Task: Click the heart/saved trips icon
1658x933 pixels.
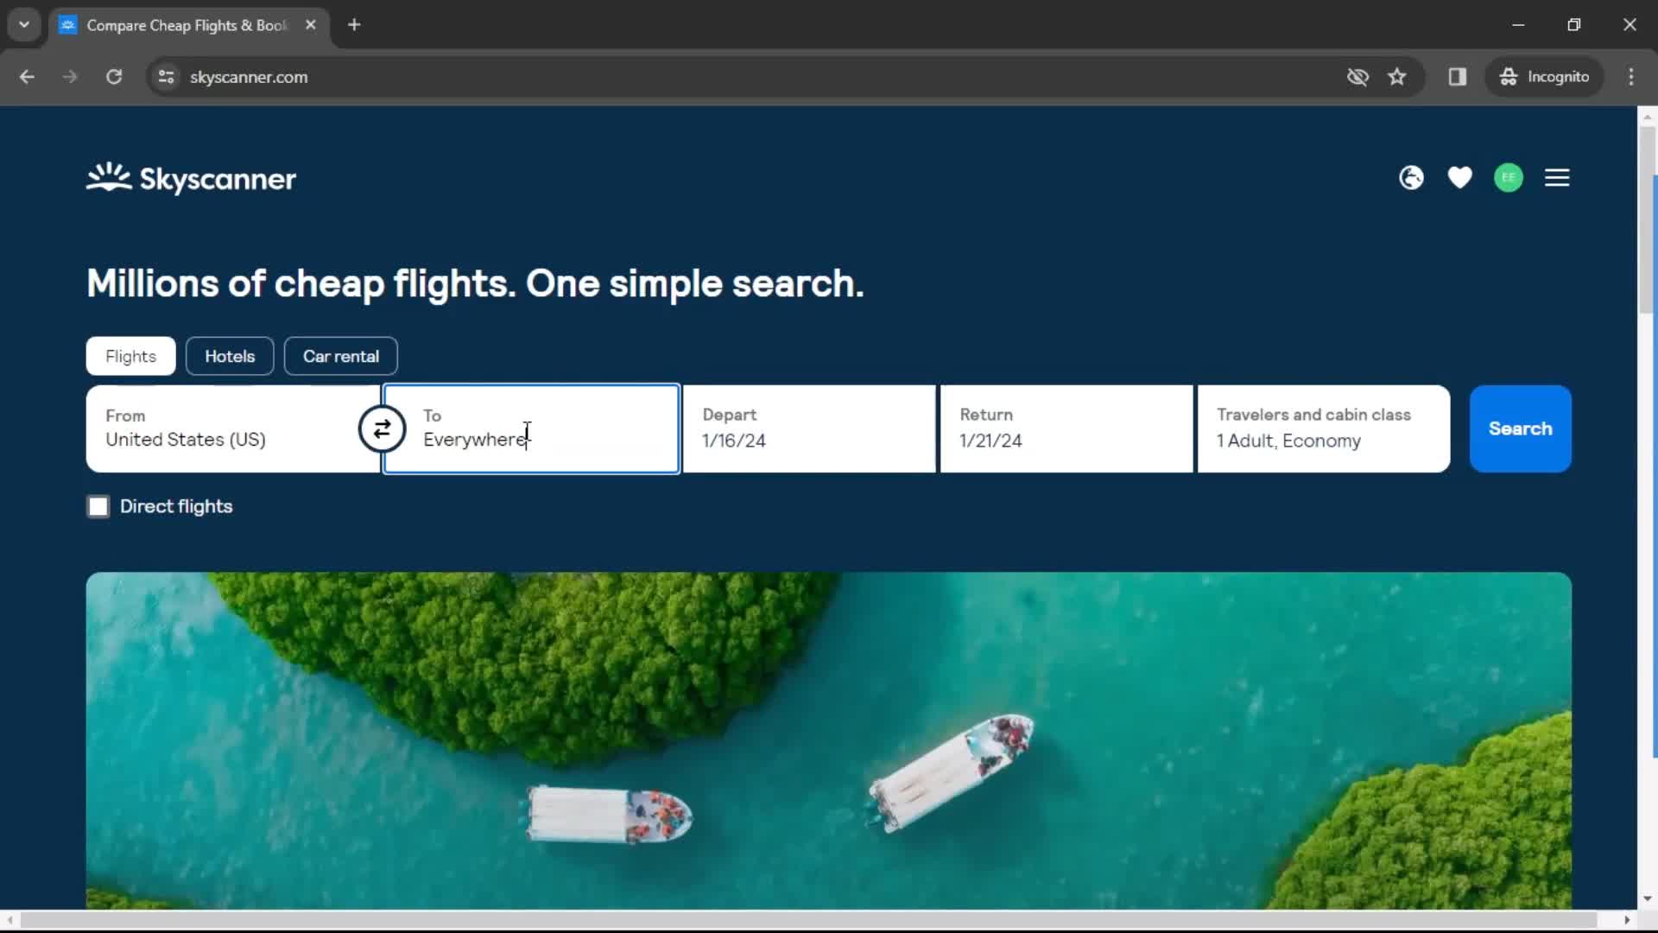Action: coord(1460,178)
